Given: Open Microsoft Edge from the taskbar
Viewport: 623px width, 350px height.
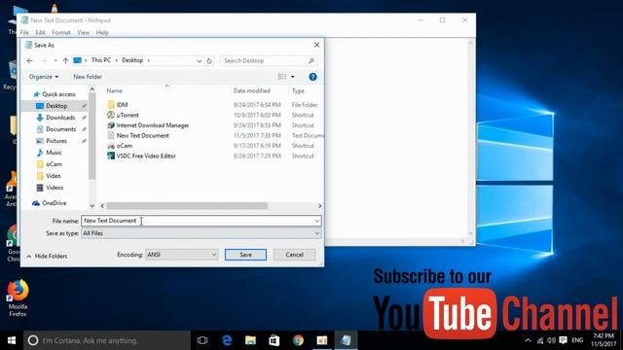Looking at the screenshot, I should pos(227,340).
